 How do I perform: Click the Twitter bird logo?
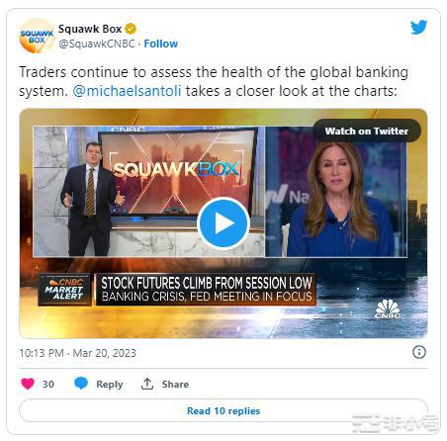click(418, 27)
